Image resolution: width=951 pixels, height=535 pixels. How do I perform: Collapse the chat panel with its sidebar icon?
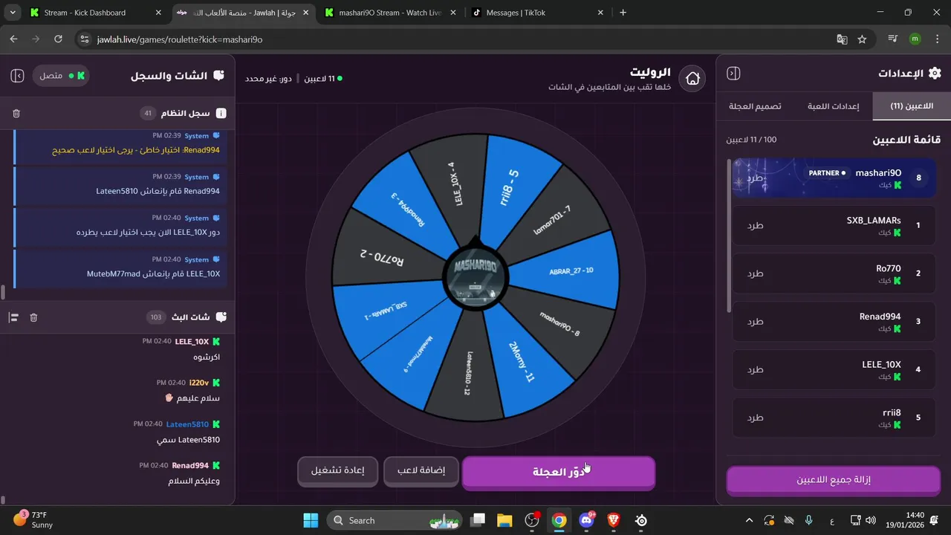tap(17, 76)
